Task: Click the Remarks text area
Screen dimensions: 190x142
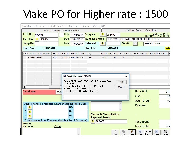Action: (51, 132)
